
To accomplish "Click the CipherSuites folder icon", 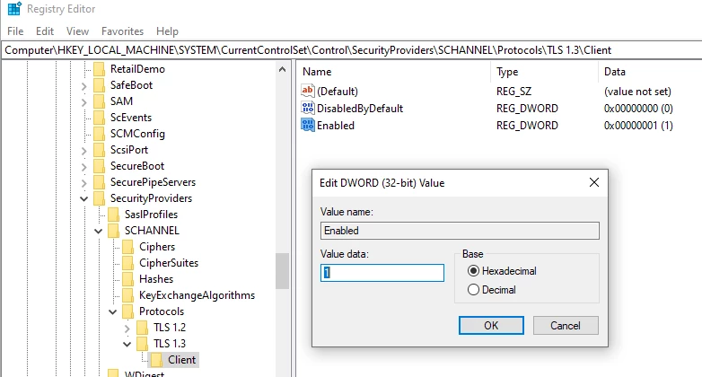I will pos(128,263).
